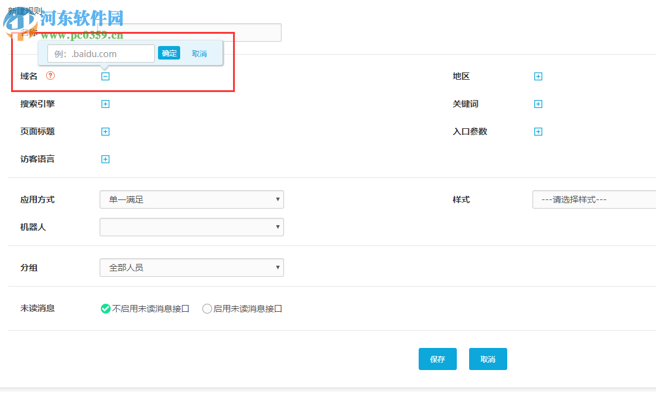Click the domain input showing 例：.baidu.com
Viewport: 656px width, 405px height.
pyautogui.click(x=100, y=53)
